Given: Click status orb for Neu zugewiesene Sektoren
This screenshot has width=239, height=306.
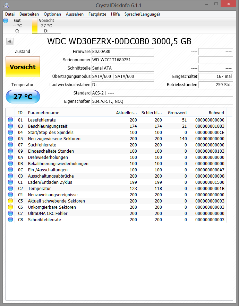Looking at the screenshot, I should 10,138.
